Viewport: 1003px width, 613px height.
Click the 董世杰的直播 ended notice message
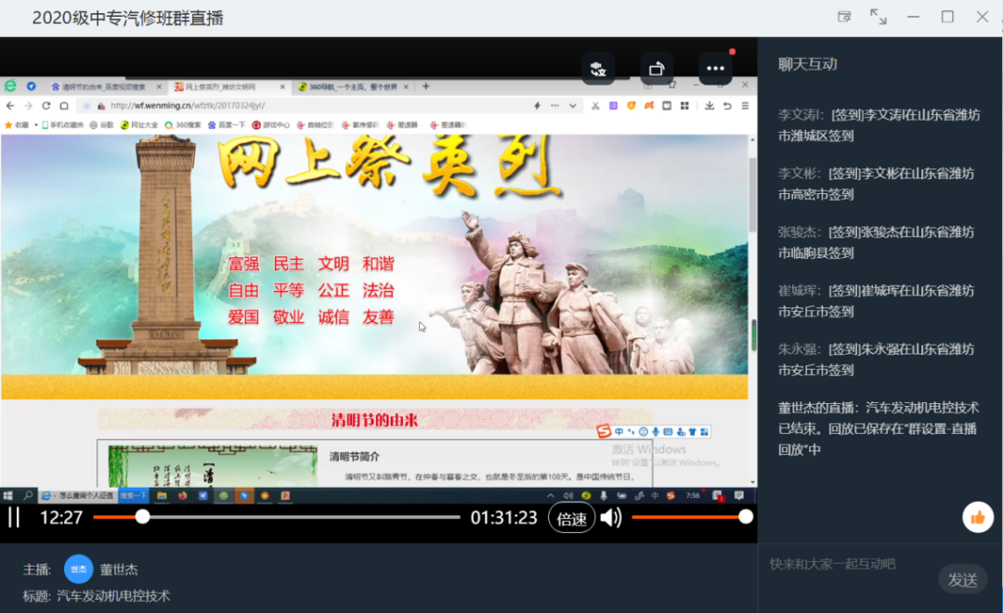(879, 429)
